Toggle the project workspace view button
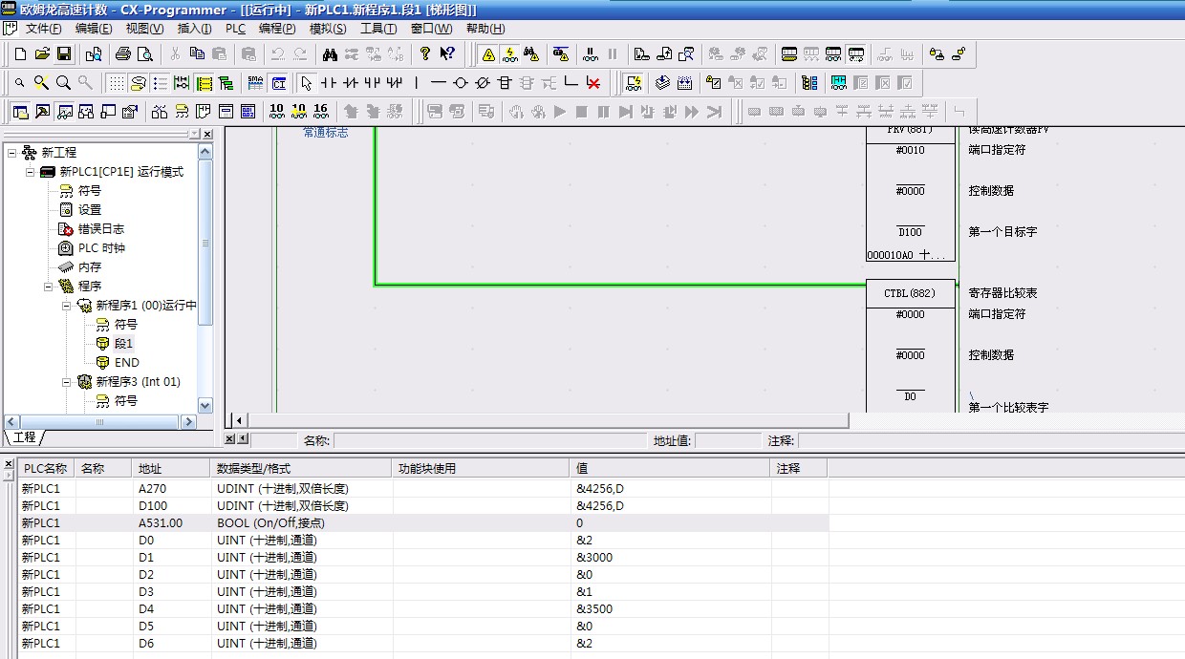The height and width of the screenshot is (659, 1185). coord(20,112)
